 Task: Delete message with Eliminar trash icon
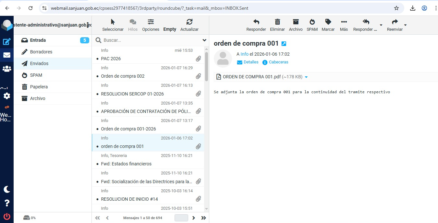(x=277, y=22)
